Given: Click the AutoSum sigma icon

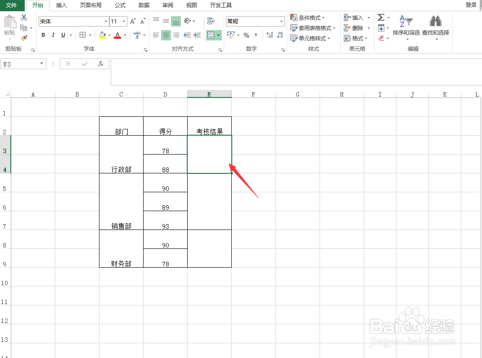Looking at the screenshot, I should point(381,18).
